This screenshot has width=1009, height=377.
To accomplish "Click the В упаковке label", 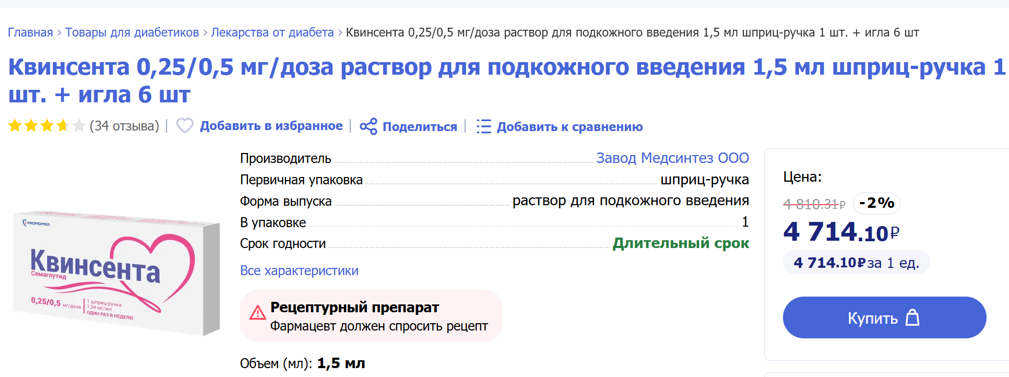I will pyautogui.click(x=273, y=222).
